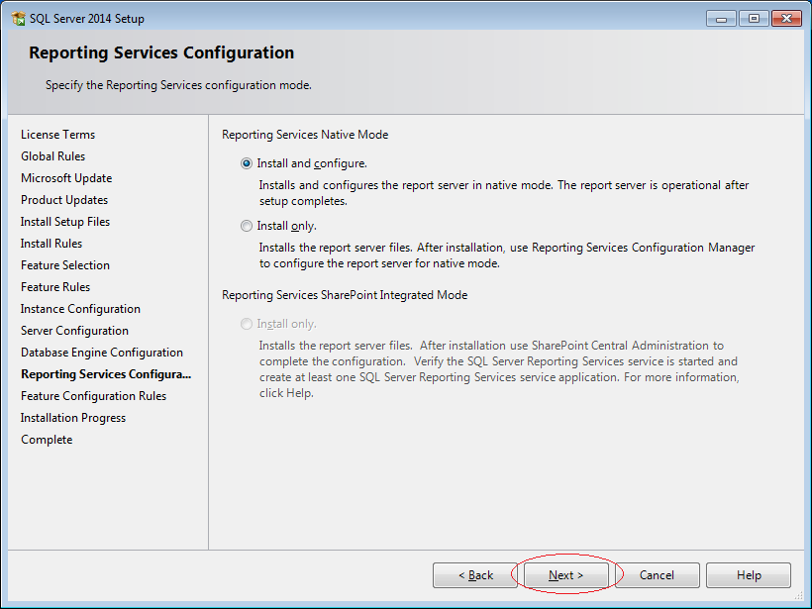This screenshot has width=812, height=609.
Task: Open the Database Engine Configuration step
Action: pyautogui.click(x=102, y=353)
